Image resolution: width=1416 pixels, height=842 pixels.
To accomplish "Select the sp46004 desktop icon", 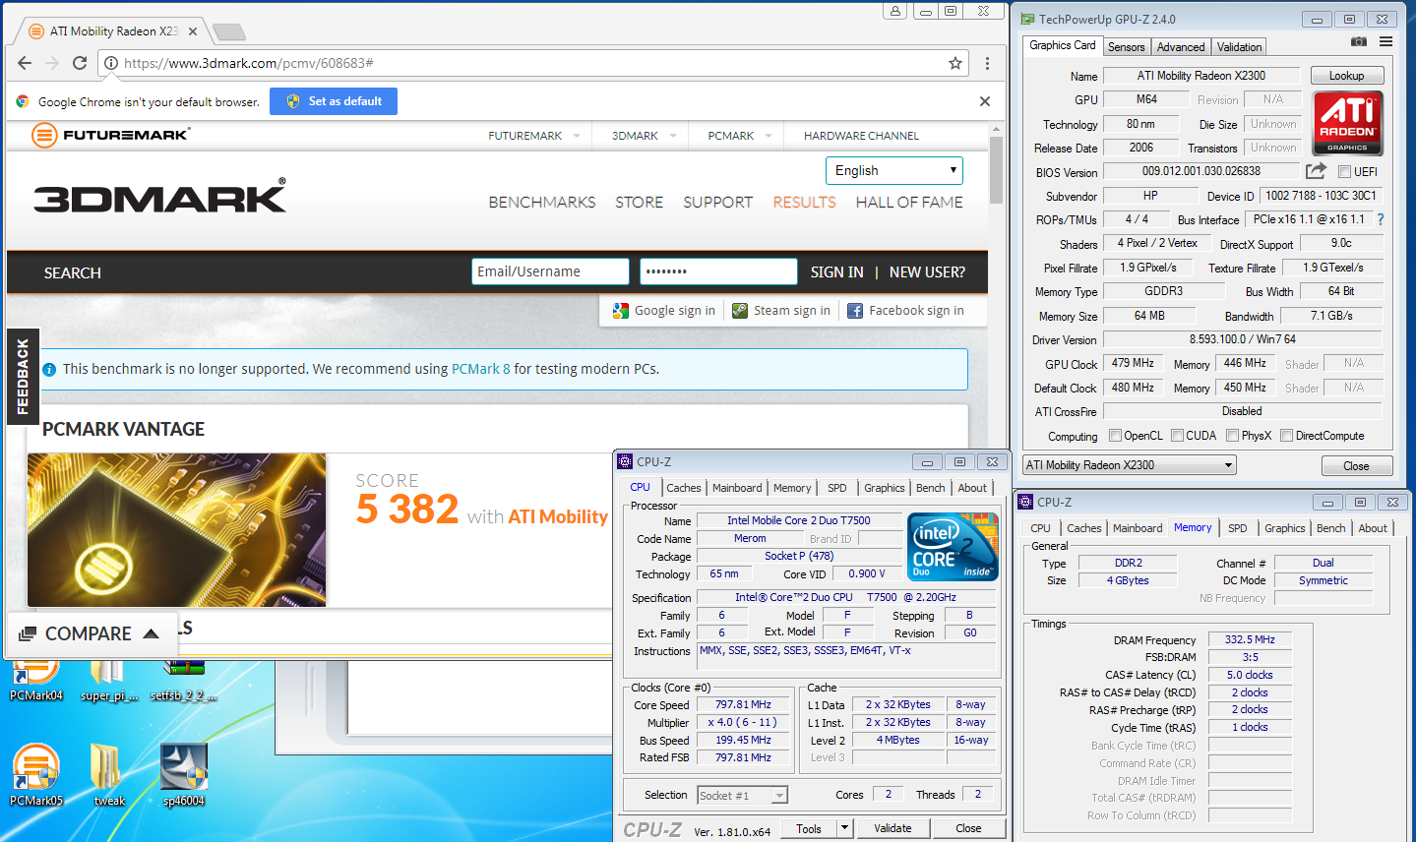I will (x=184, y=774).
